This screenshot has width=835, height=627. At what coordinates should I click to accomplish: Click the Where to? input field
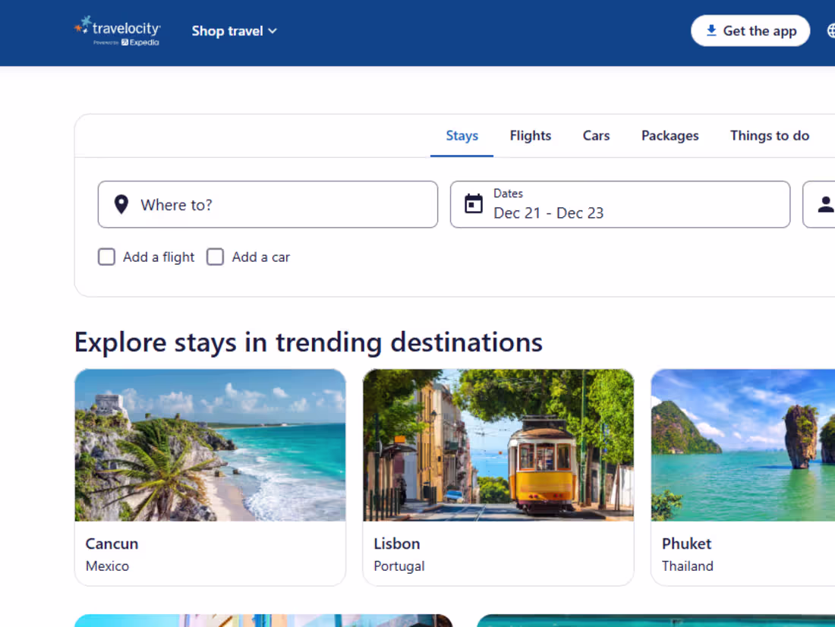pyautogui.click(x=267, y=204)
